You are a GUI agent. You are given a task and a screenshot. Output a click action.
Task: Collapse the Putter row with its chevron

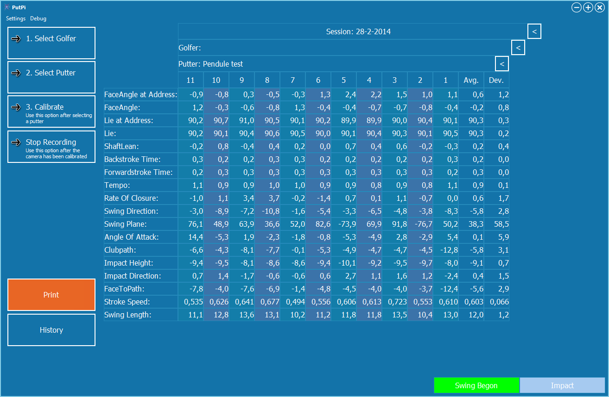(x=501, y=64)
